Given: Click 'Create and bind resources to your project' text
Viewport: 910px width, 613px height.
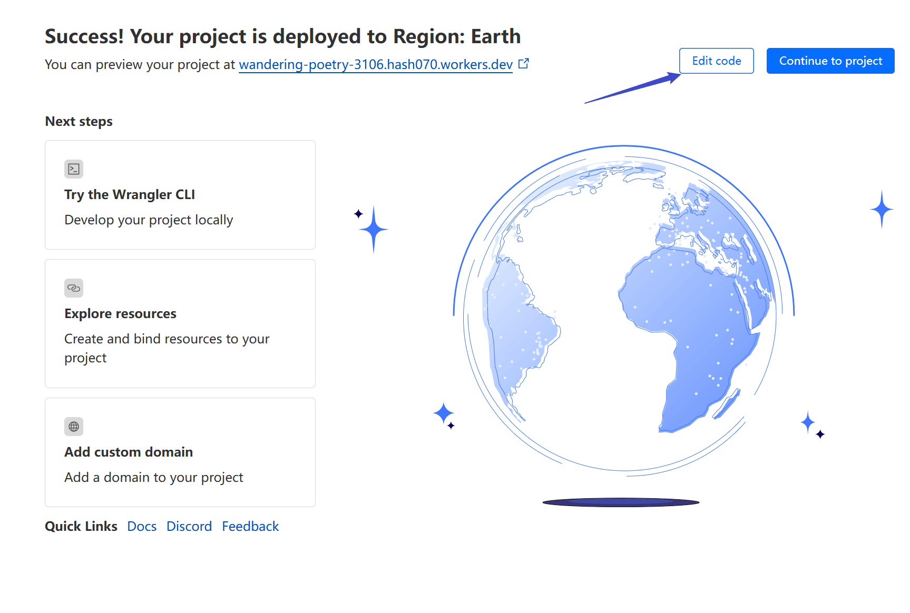Looking at the screenshot, I should pos(167,348).
